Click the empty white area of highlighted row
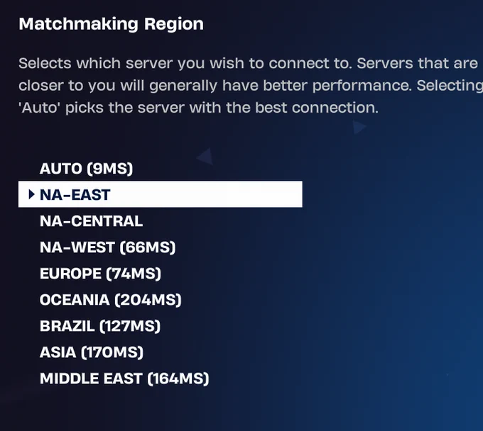Viewport: 483px width, 431px height. click(213, 194)
